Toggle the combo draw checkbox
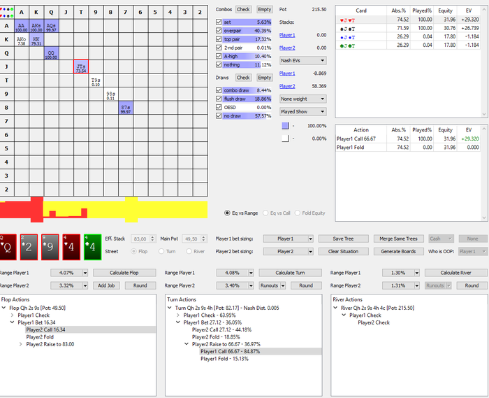This screenshot has width=489, height=398. (x=219, y=90)
